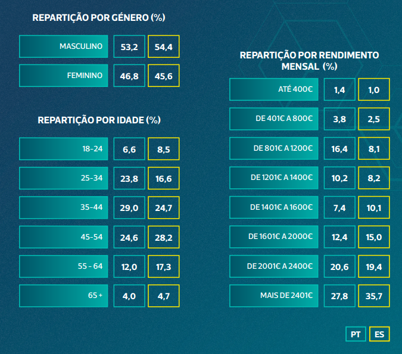
Task: Click the 45,6 value for Feminino
Action: point(163,76)
